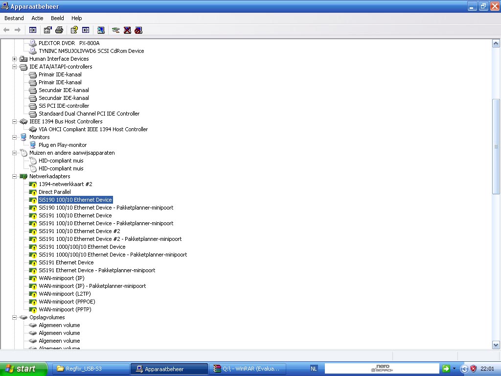Click the warning icon beside WAN-minipoort (L2TP)
Viewport: 501px width, 376px height.
[33, 294]
